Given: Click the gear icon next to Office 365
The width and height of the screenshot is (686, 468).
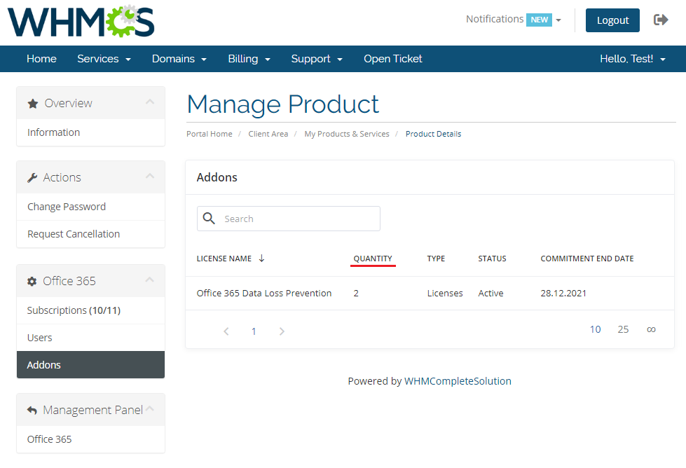Looking at the screenshot, I should click(x=32, y=281).
